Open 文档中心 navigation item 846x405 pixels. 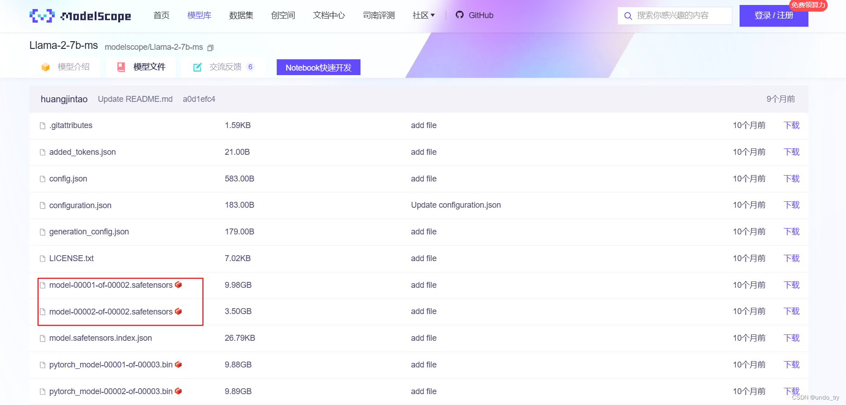click(329, 15)
